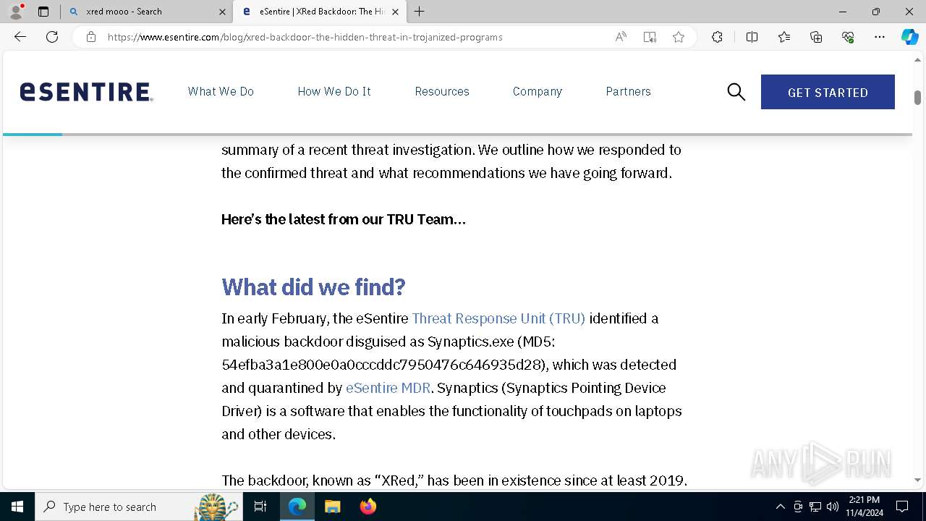
Task: Toggle Split screen view
Action: 752,37
